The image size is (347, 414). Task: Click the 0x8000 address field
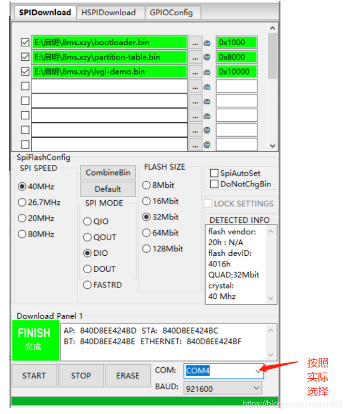click(x=237, y=57)
